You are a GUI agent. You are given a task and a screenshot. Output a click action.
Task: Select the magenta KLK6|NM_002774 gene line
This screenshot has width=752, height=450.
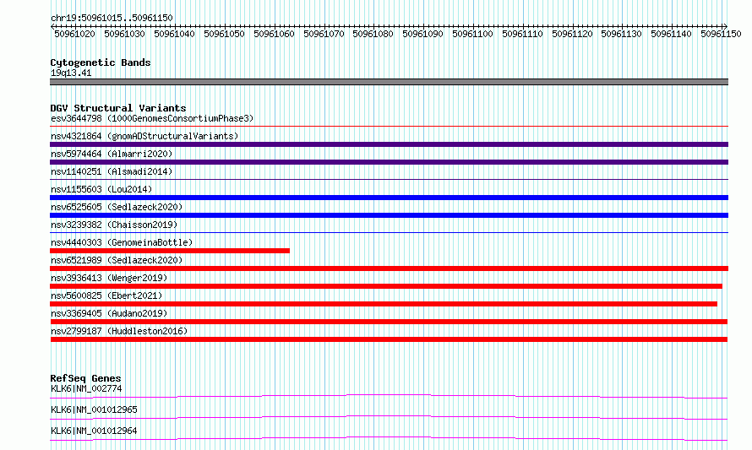(x=389, y=396)
